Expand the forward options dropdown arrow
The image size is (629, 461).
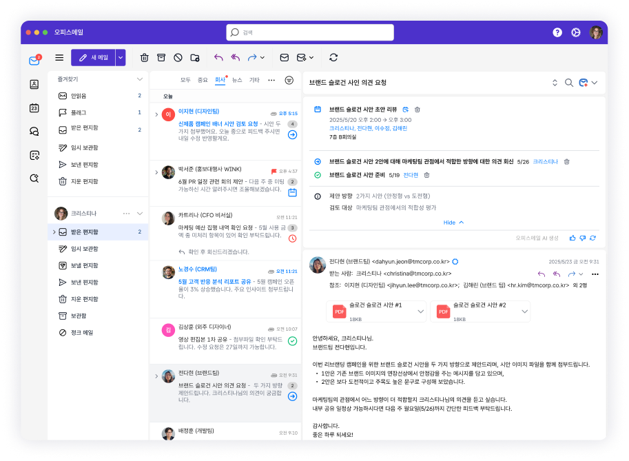click(x=262, y=58)
